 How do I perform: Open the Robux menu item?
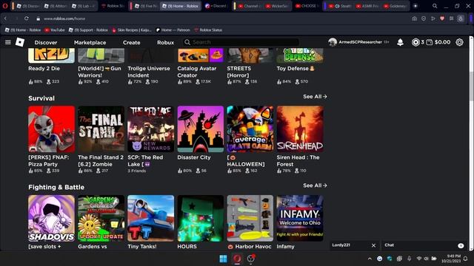165,43
